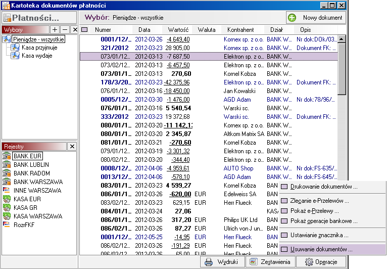Select Pieniądze - wszystkie in the tree
Viewport: 387px width, 269px height.
(39, 39)
